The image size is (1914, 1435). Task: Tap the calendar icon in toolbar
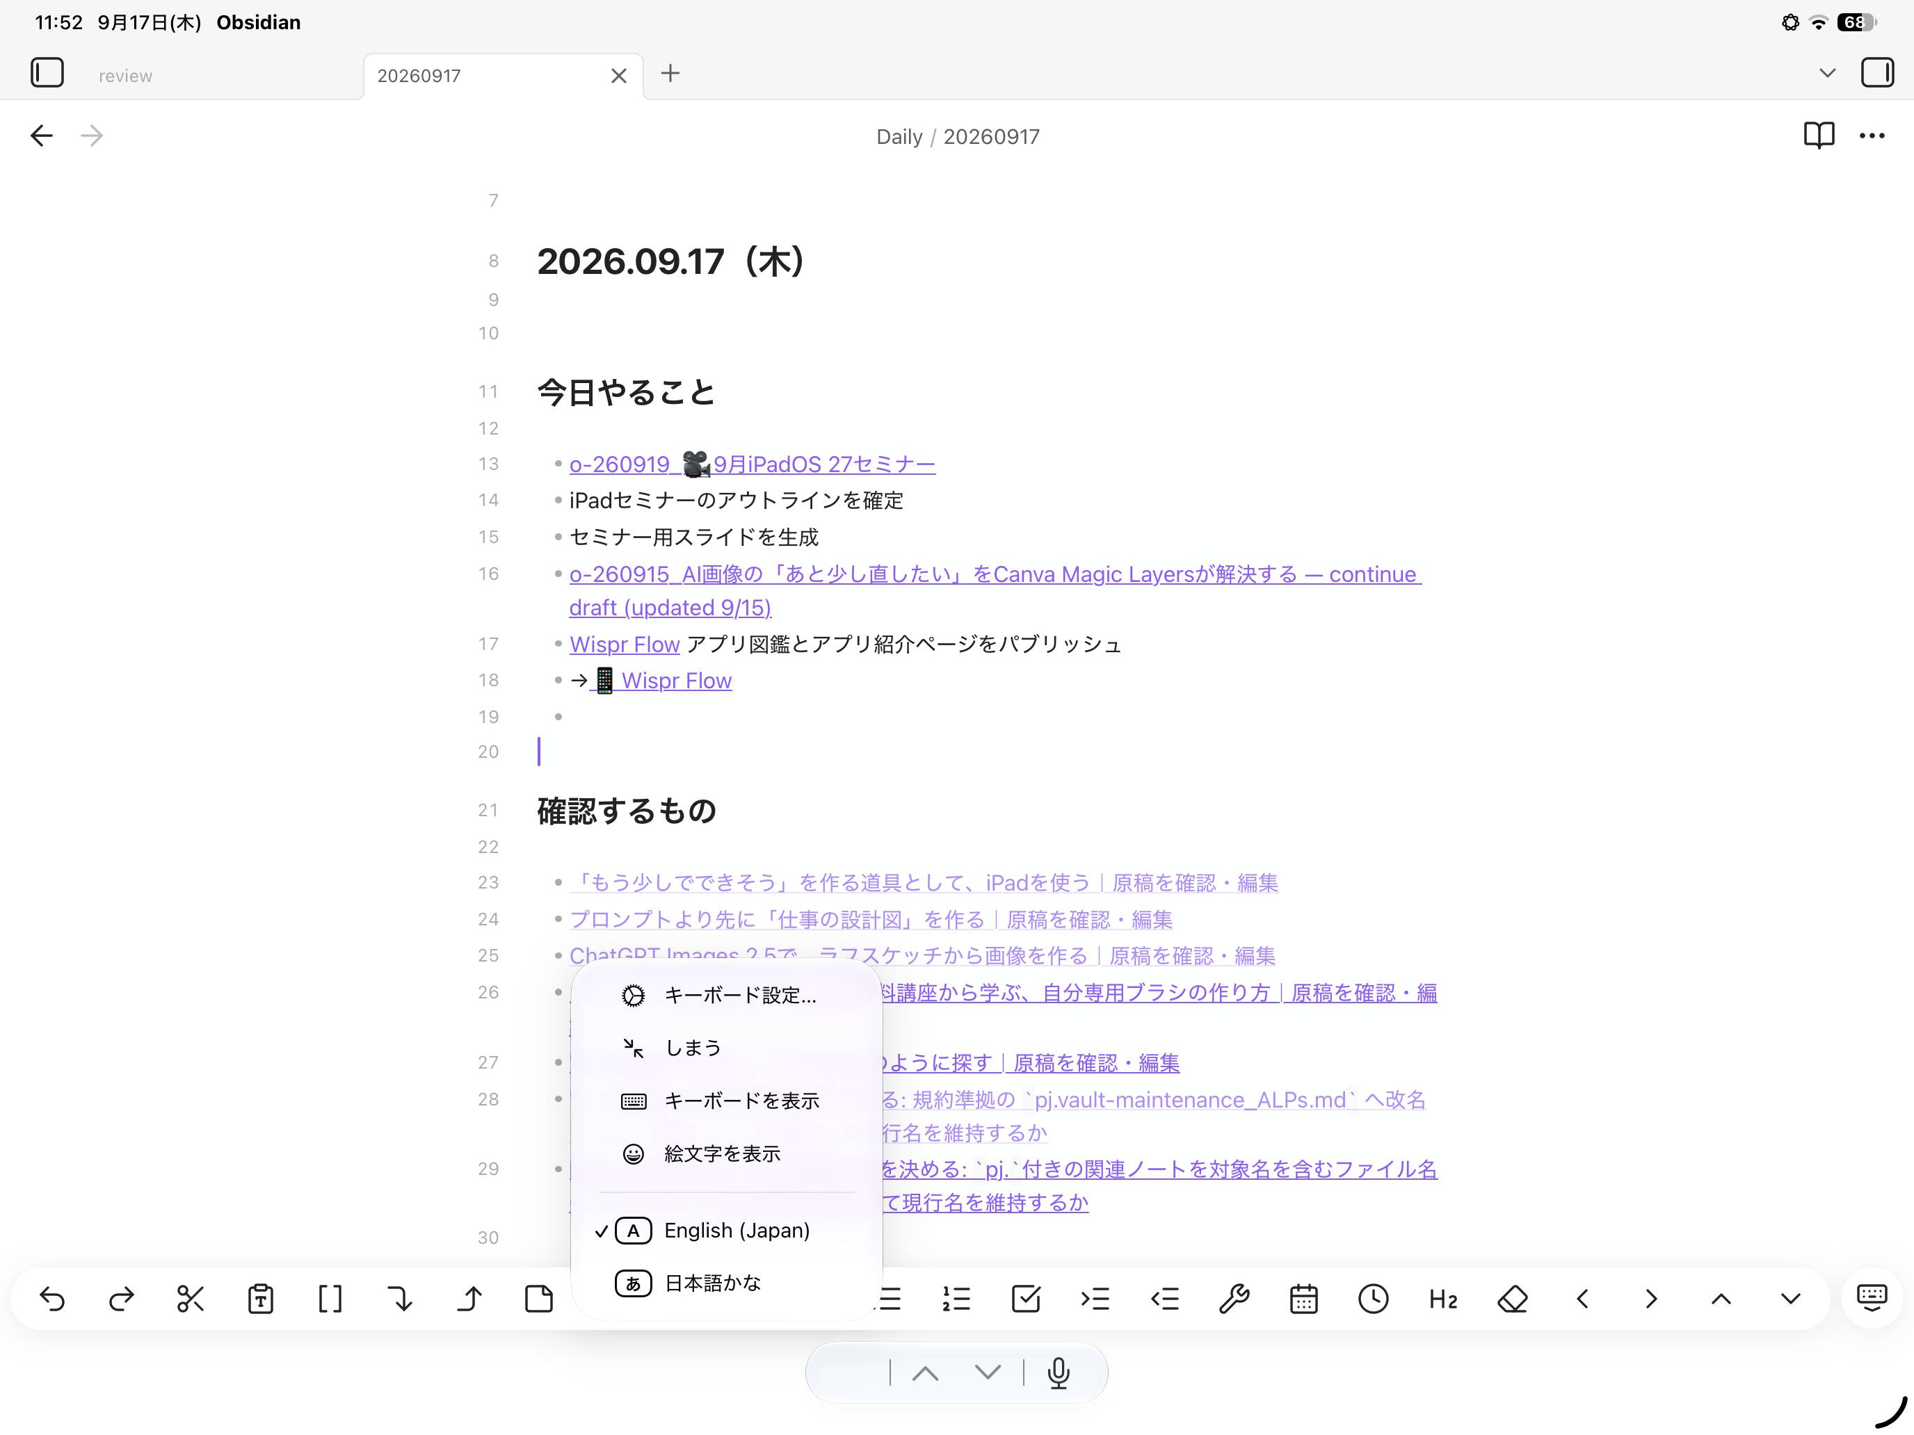click(x=1303, y=1298)
